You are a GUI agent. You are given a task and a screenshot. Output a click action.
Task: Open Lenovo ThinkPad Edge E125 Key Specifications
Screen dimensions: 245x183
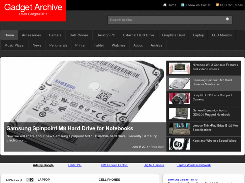pos(215,128)
